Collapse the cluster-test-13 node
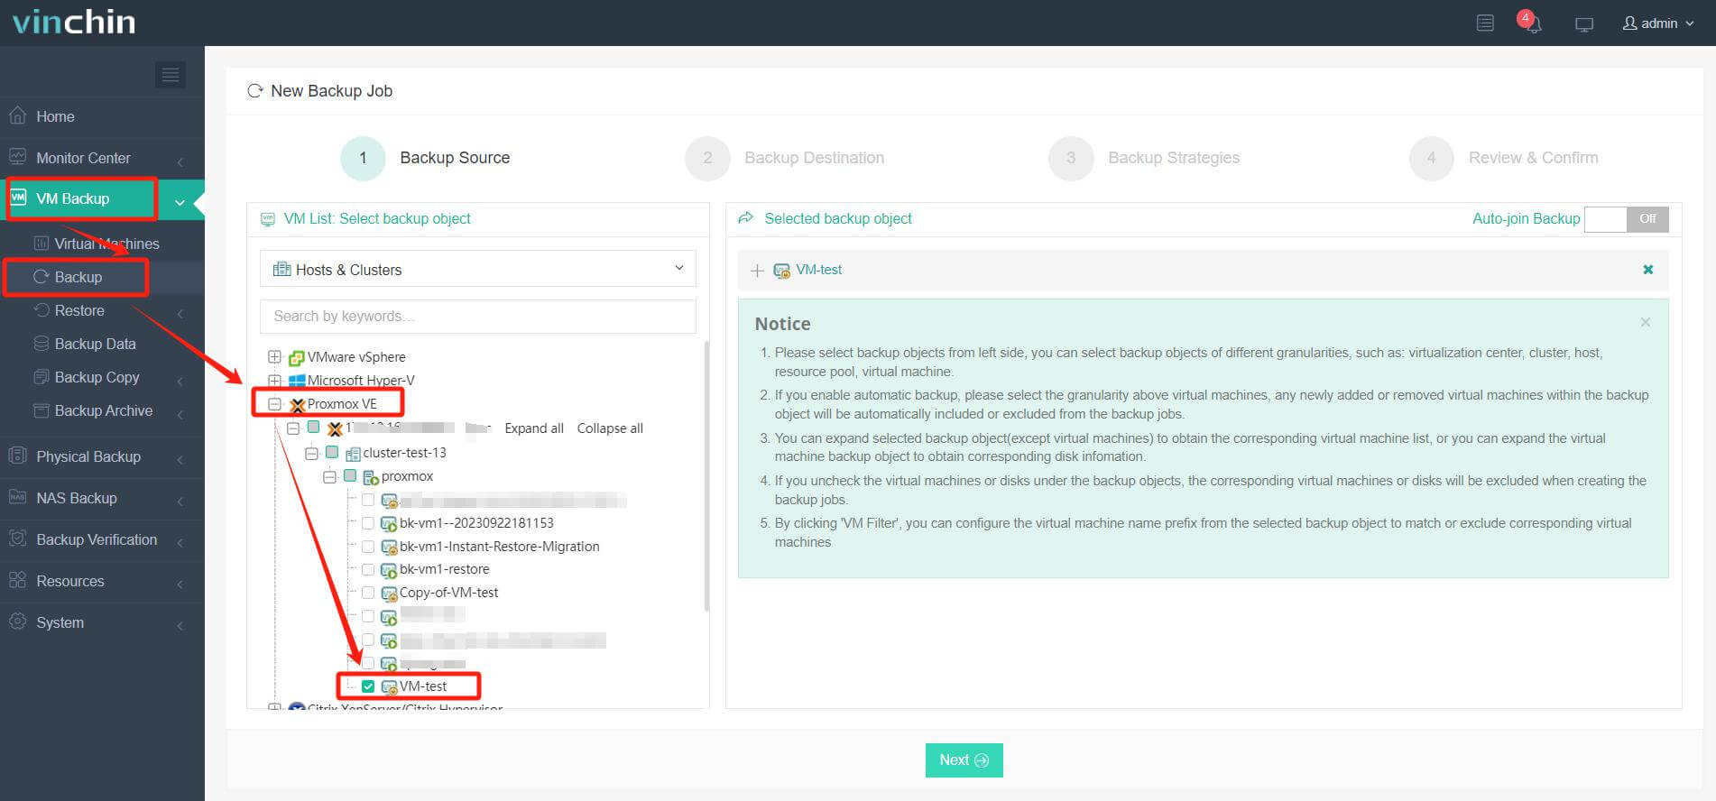Screen dimensions: 1716x801 (x=311, y=453)
